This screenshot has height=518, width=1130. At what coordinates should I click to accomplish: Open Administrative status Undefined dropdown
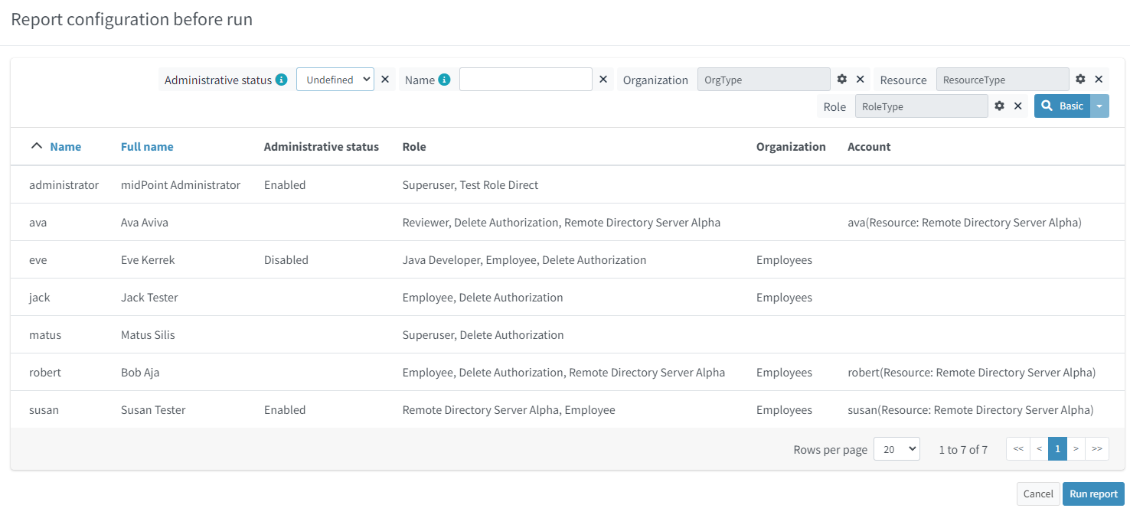335,80
